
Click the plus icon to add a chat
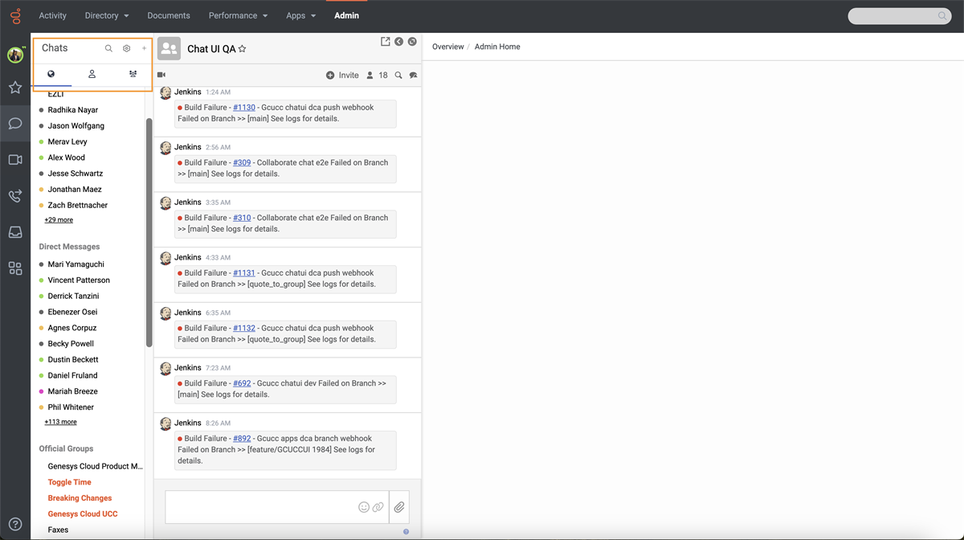(x=145, y=49)
